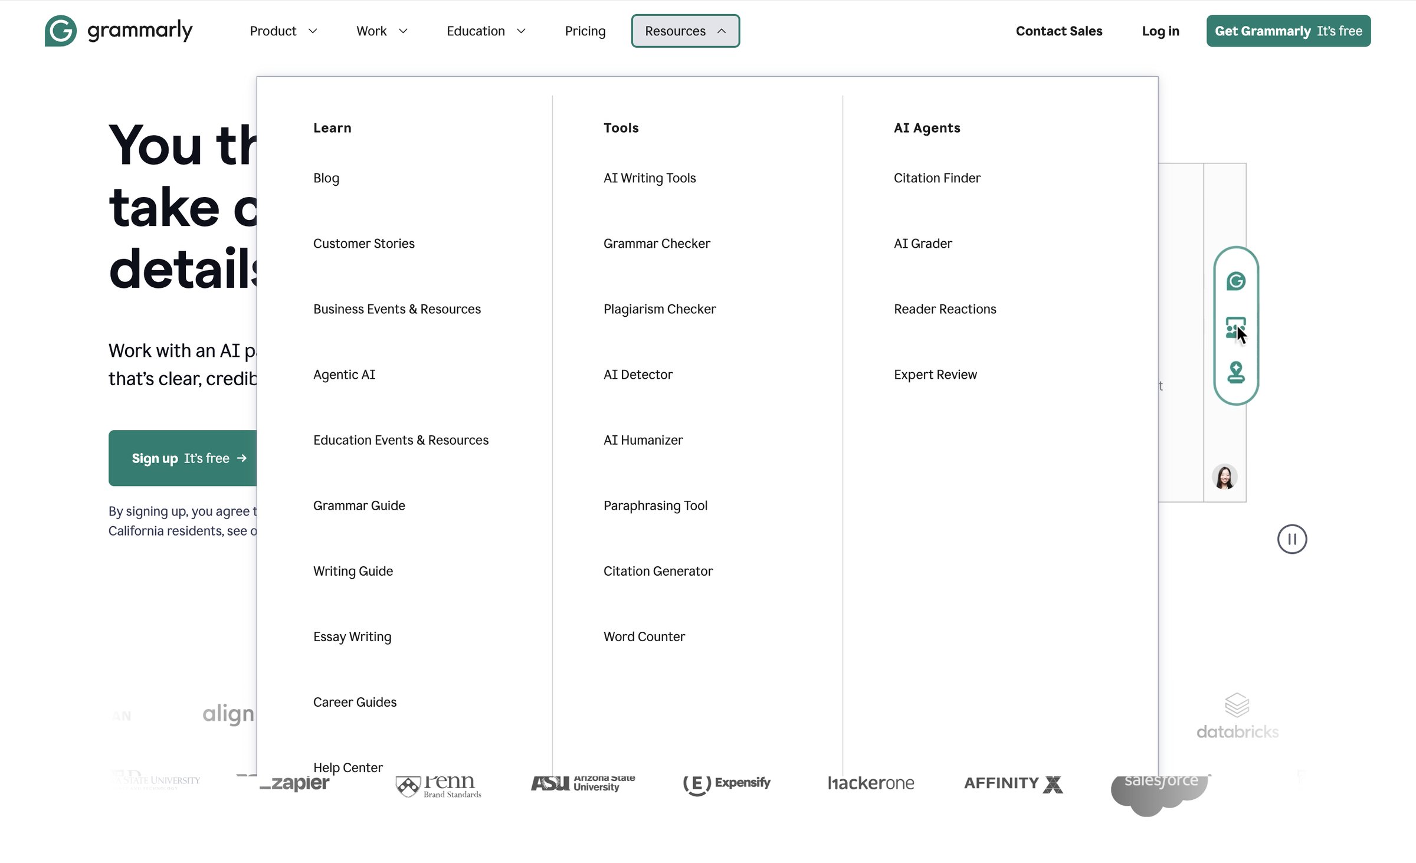Image resolution: width=1416 pixels, height=863 pixels.
Task: Open AI Grader agent
Action: pyautogui.click(x=923, y=244)
